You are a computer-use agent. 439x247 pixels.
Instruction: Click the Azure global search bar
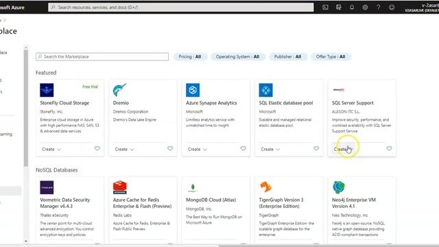click(x=181, y=8)
